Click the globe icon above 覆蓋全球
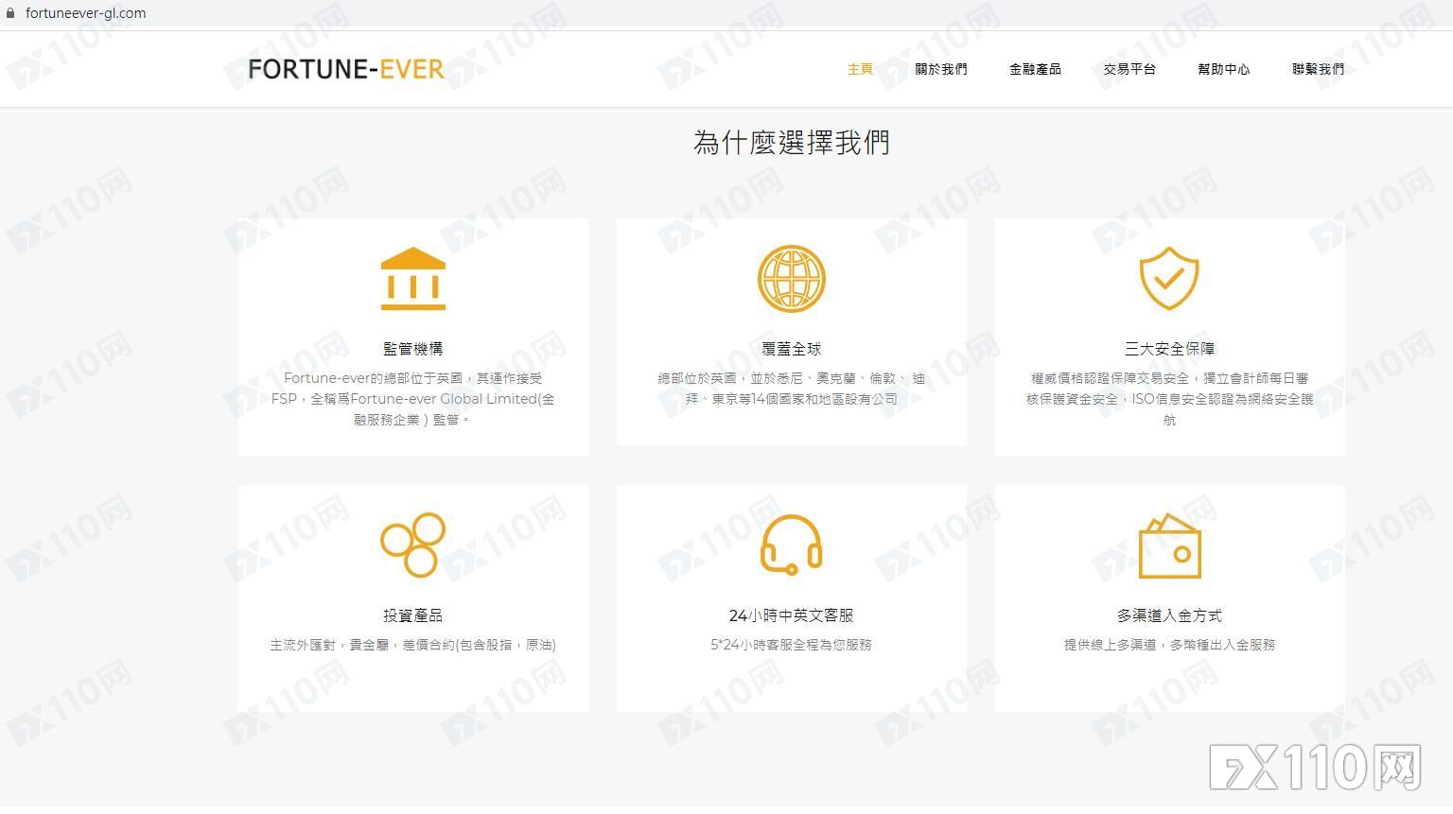The image size is (1453, 814). pyautogui.click(x=792, y=279)
